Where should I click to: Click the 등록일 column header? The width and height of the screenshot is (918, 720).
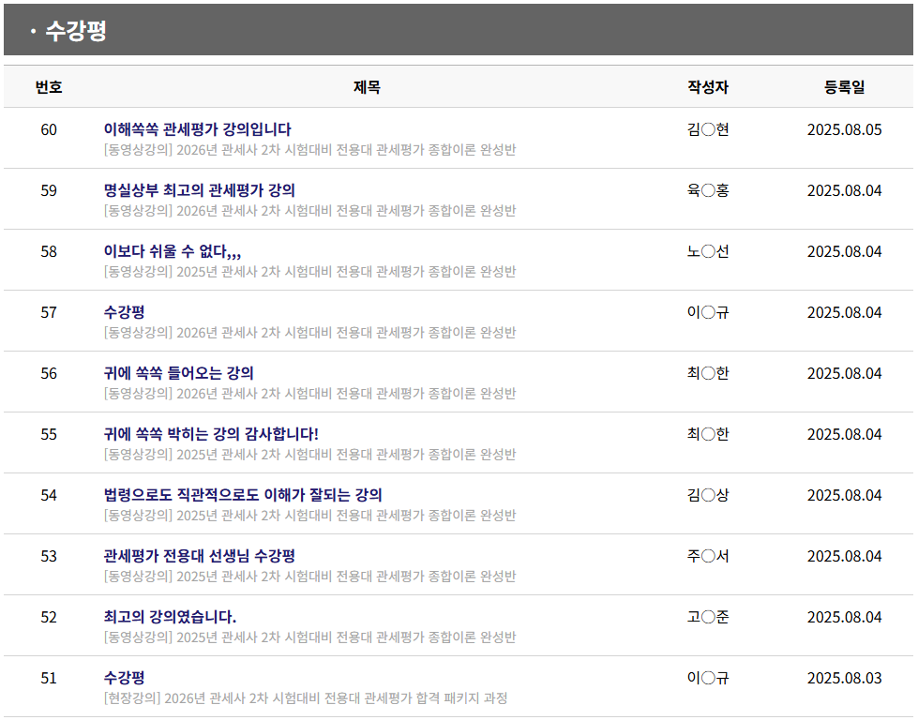coord(844,87)
